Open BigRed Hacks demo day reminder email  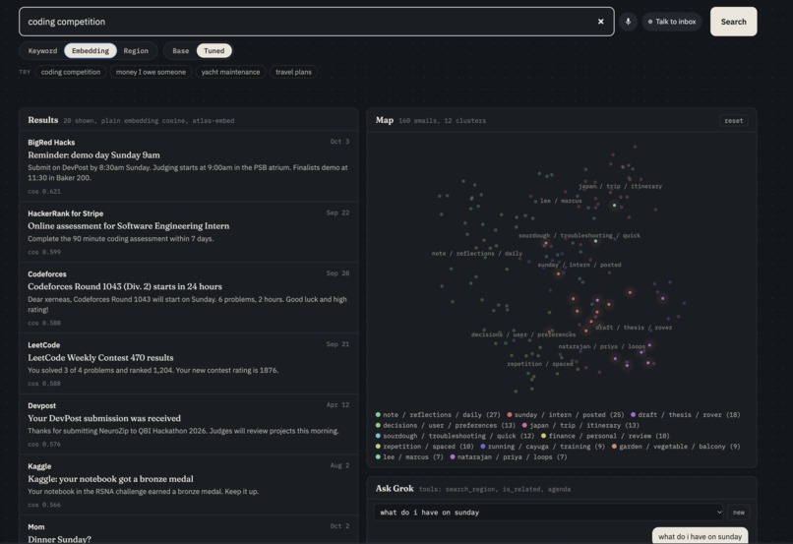point(188,166)
